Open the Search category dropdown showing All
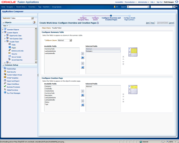 click(148, 7)
